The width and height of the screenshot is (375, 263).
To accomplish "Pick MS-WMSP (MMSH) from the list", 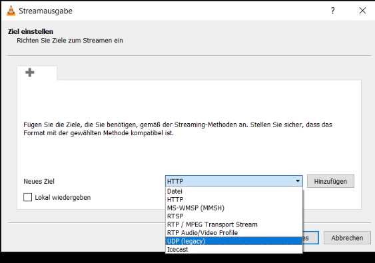I will coord(234,208).
